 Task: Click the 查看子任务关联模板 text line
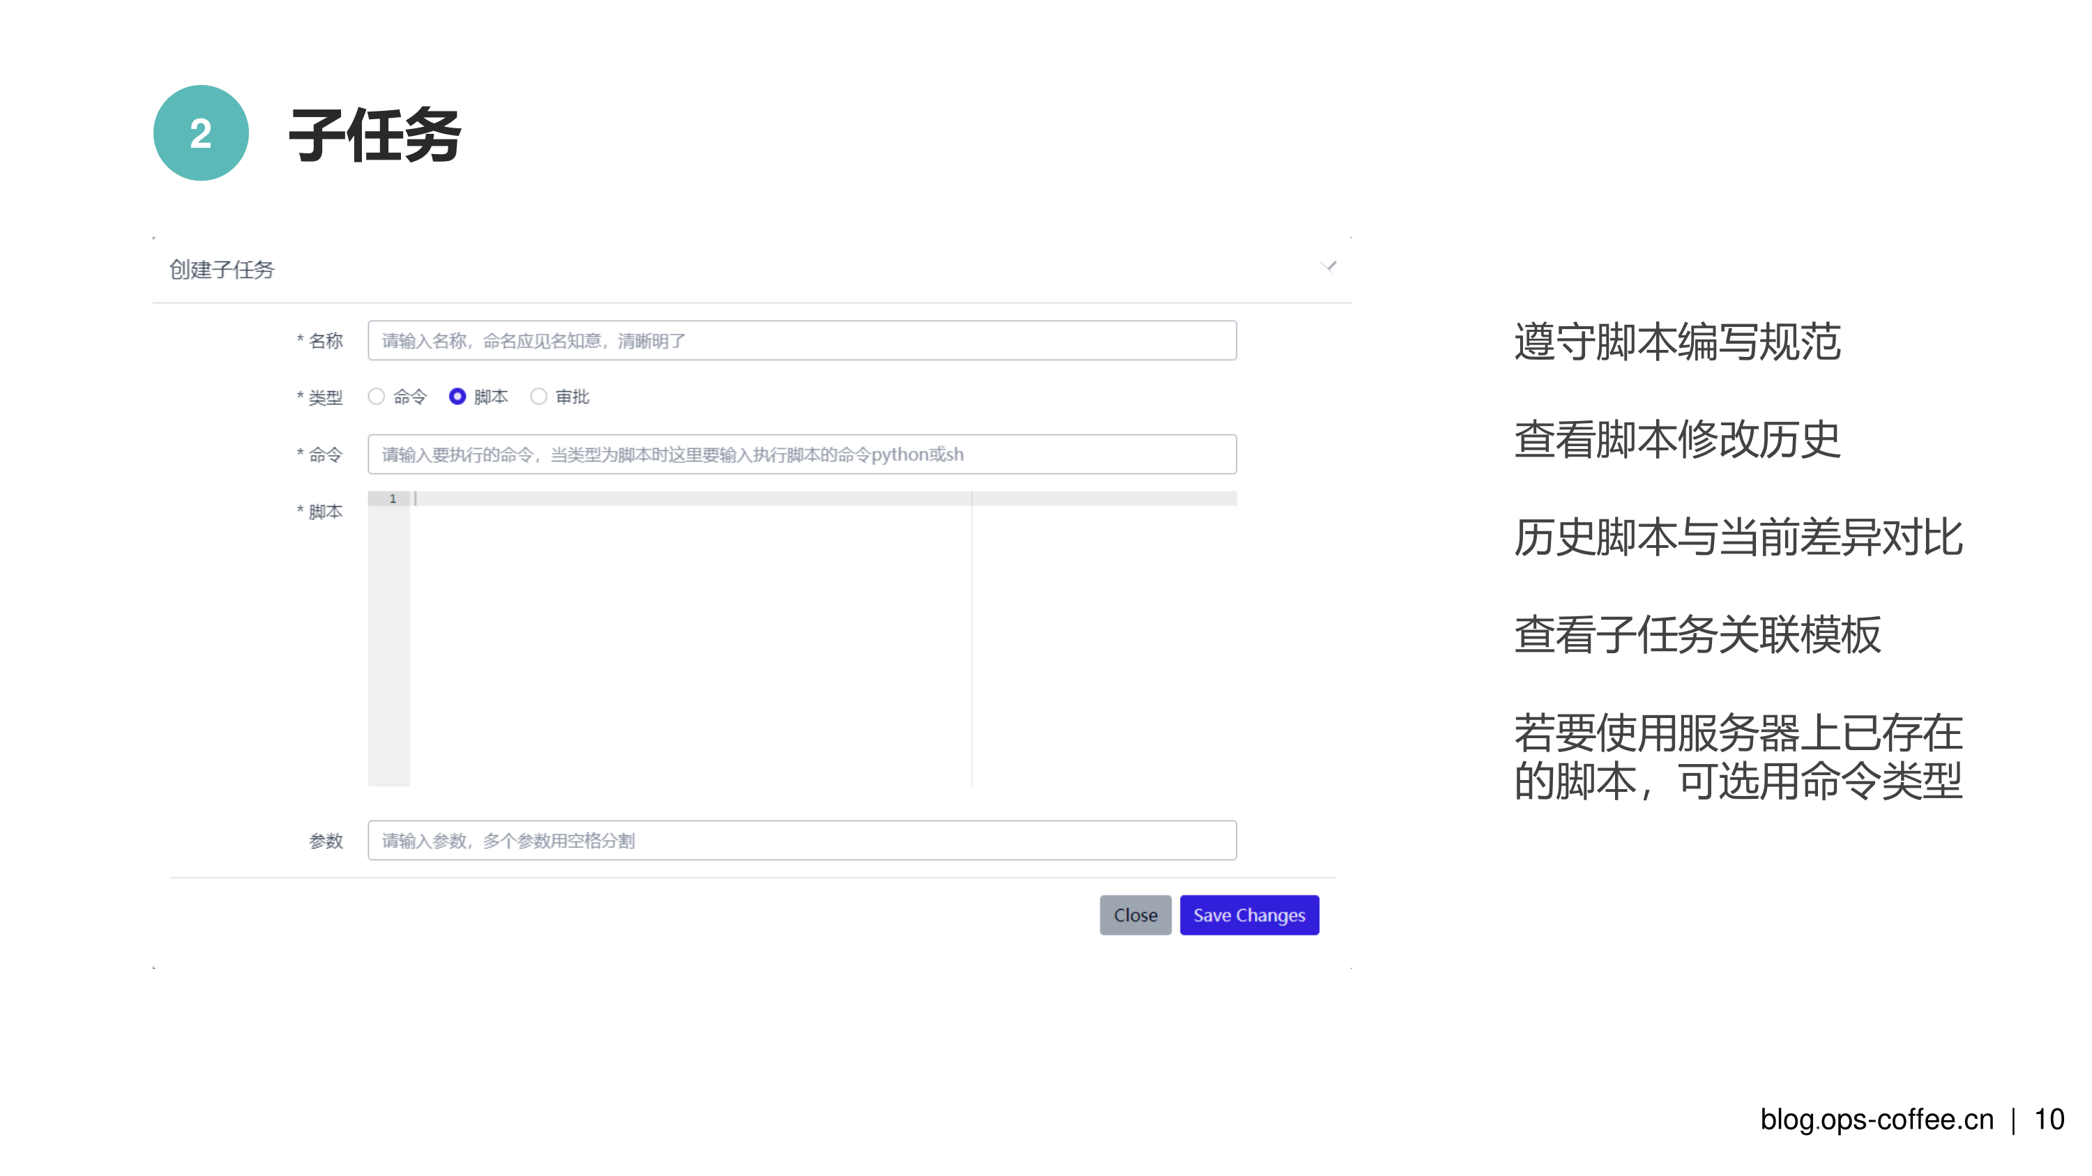(x=1697, y=634)
